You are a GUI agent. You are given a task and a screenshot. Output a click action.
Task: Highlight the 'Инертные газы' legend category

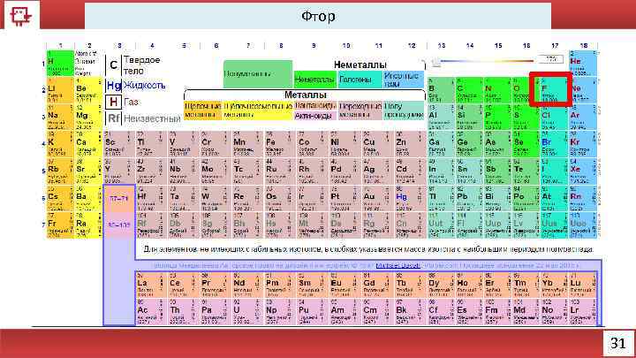pyautogui.click(x=403, y=80)
